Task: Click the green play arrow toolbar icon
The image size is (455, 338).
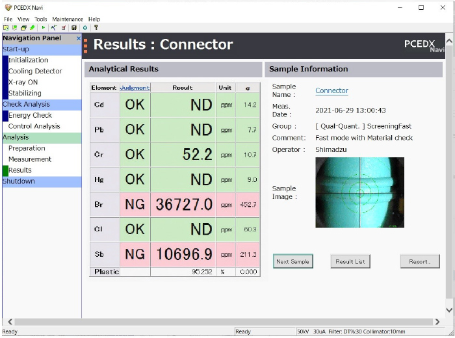Action: [x=44, y=27]
